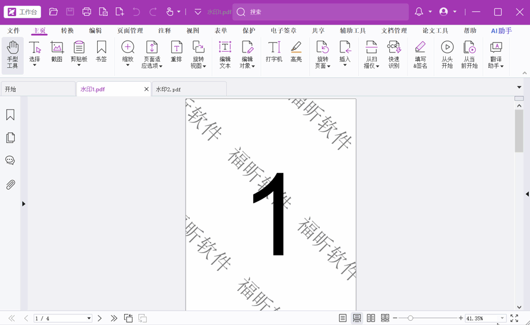Open the page number dropdown
This screenshot has height=325, width=530.
(x=89, y=319)
